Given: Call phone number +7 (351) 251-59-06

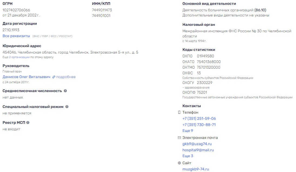Looking at the screenshot, I should [x=199, y=119].
